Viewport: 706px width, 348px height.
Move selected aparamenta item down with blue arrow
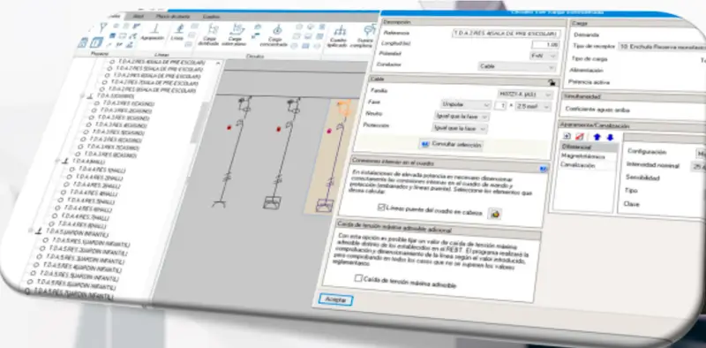(610, 138)
